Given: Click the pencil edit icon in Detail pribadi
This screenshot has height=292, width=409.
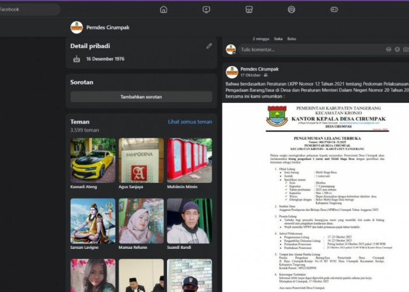Looking at the screenshot, I should (x=209, y=46).
